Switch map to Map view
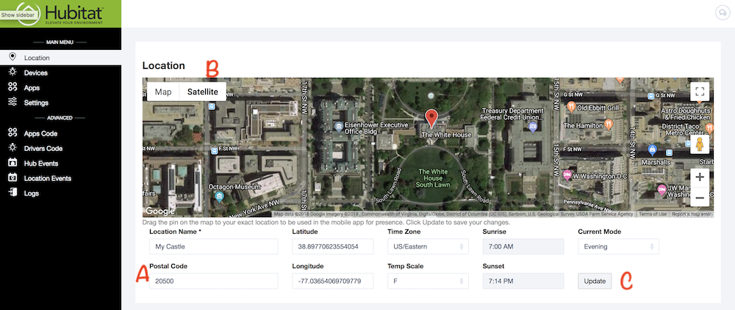Viewport: 735px width, 310px height. pyautogui.click(x=163, y=92)
